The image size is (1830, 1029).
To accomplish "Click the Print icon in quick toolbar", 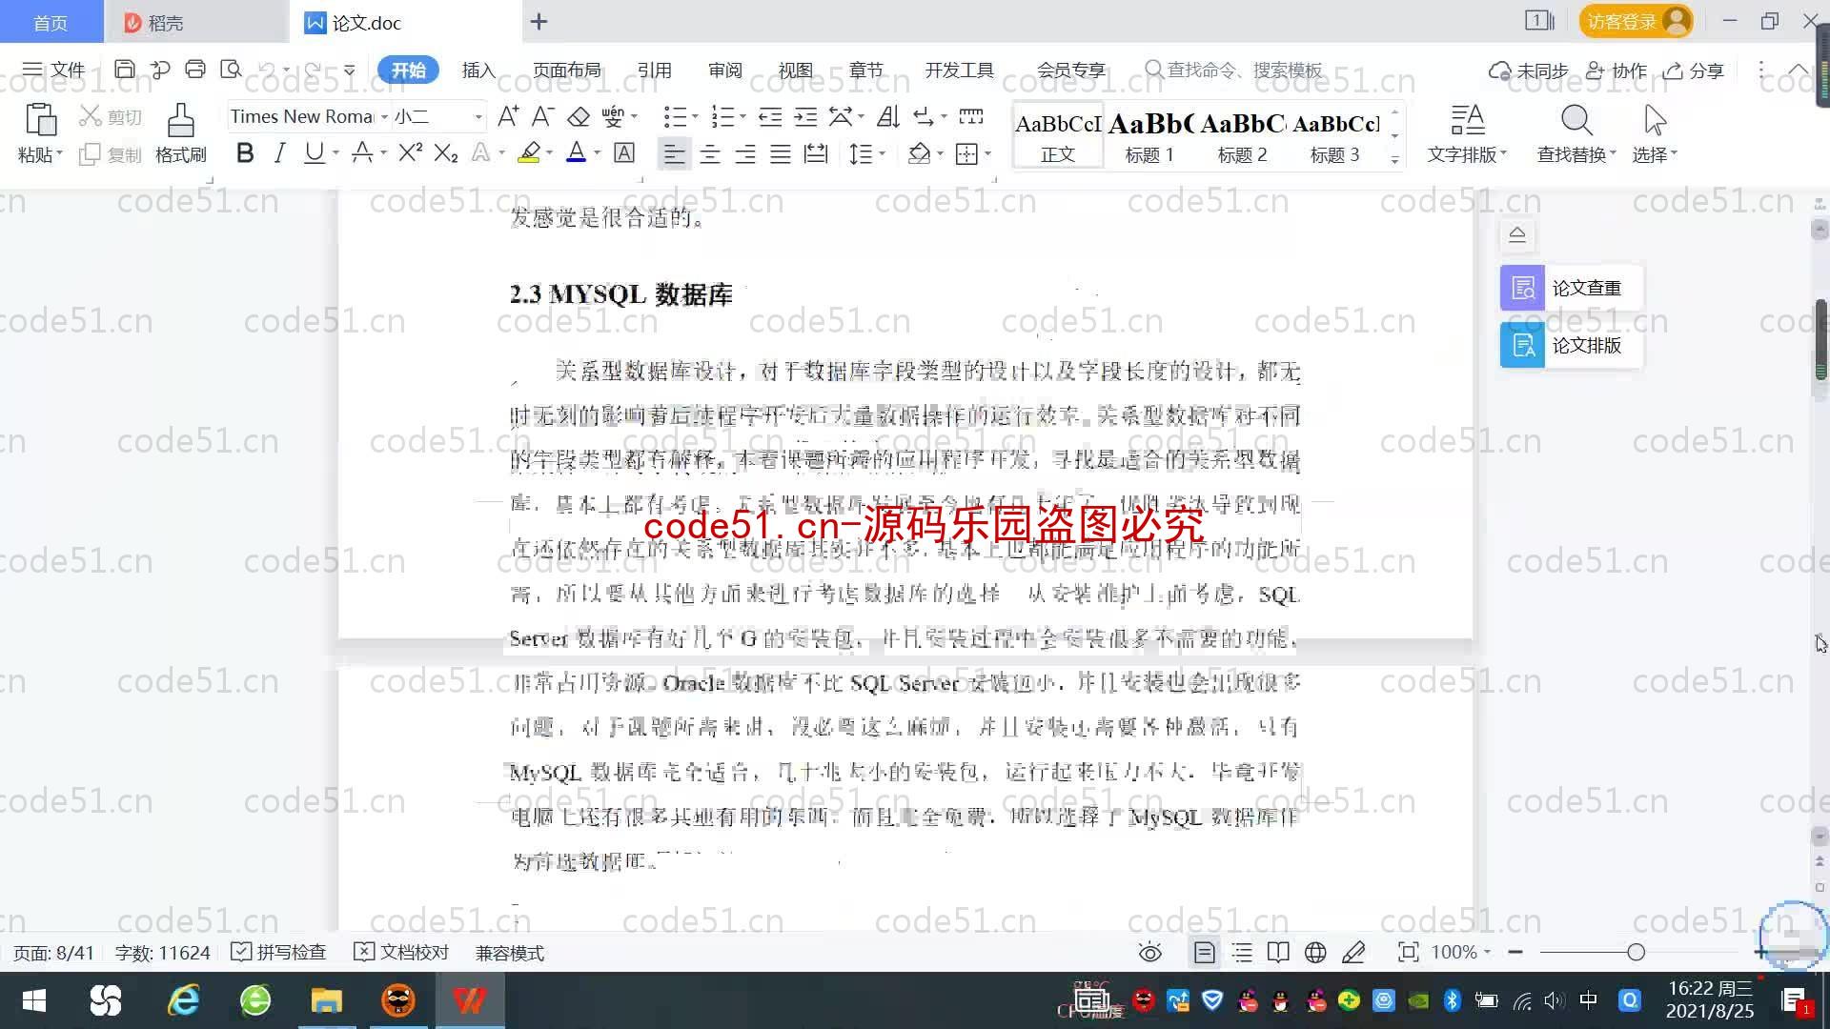I will (x=195, y=70).
